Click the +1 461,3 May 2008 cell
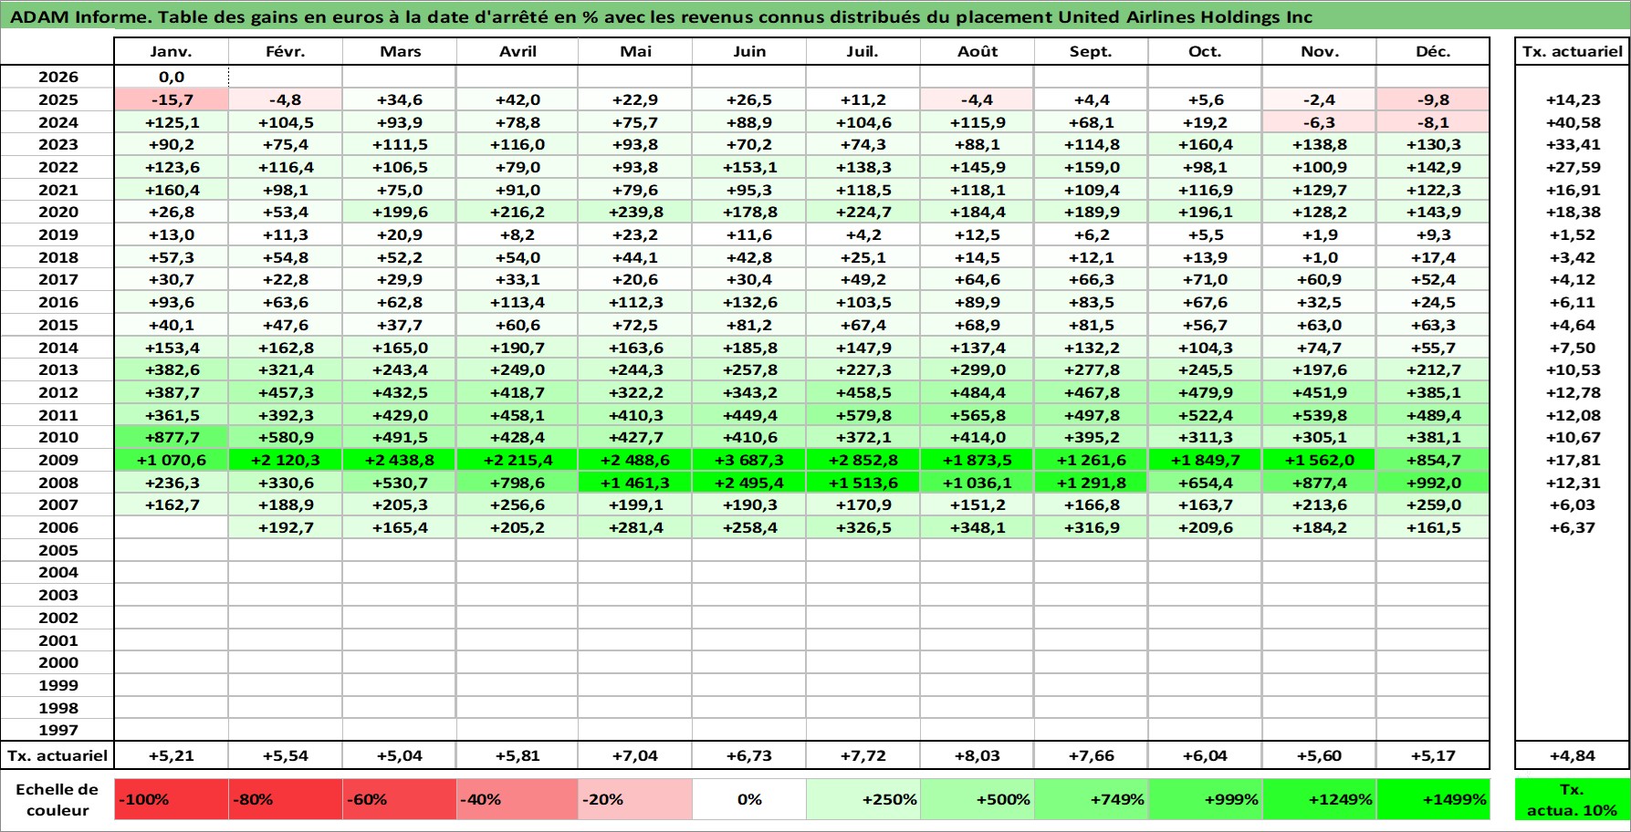This screenshot has width=1631, height=832. [x=635, y=483]
